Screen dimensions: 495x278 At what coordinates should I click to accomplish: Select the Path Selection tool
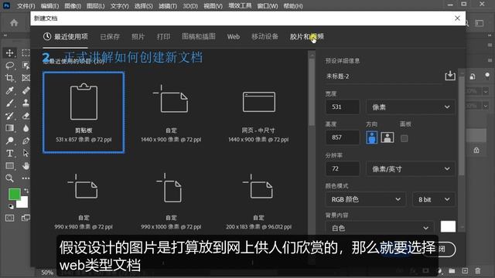coord(26,153)
